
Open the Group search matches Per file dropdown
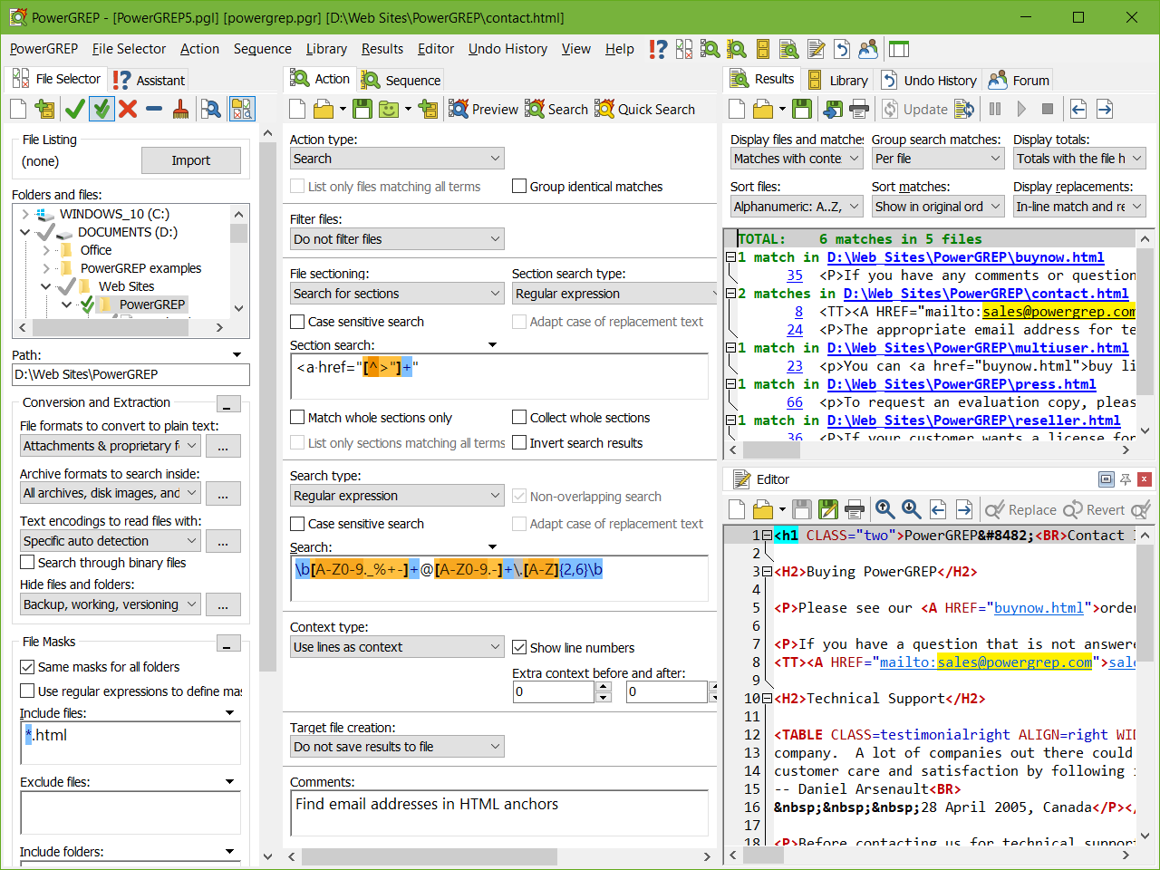point(938,159)
